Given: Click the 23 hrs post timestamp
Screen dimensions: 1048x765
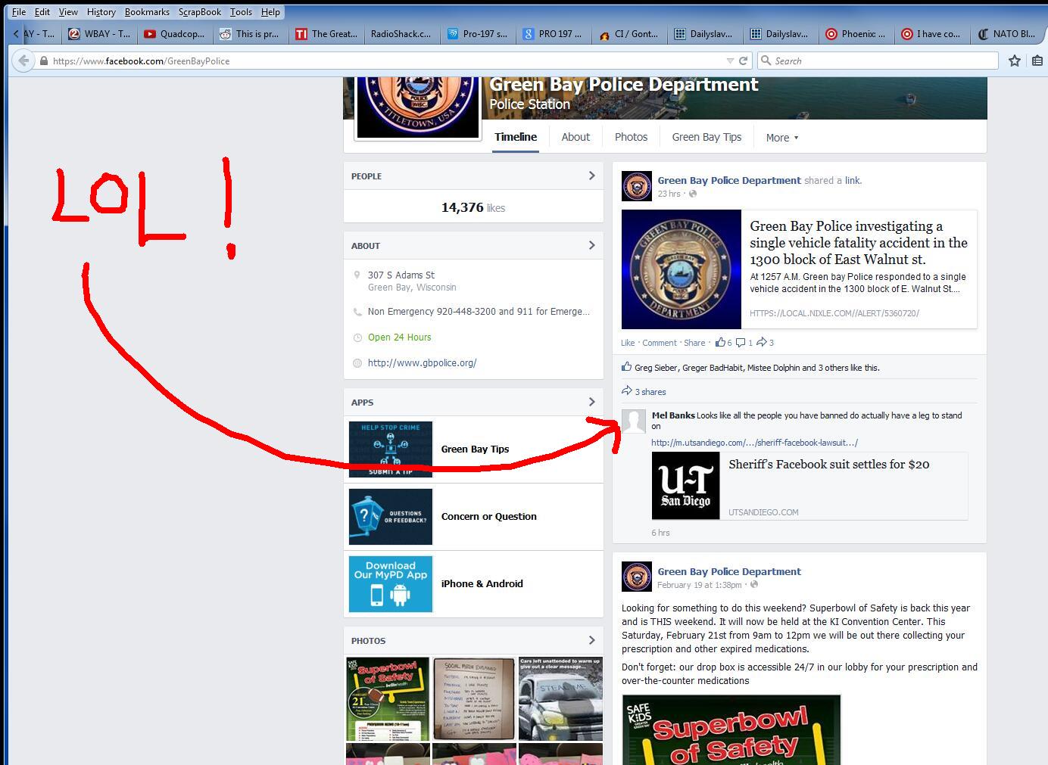Looking at the screenshot, I should [669, 194].
